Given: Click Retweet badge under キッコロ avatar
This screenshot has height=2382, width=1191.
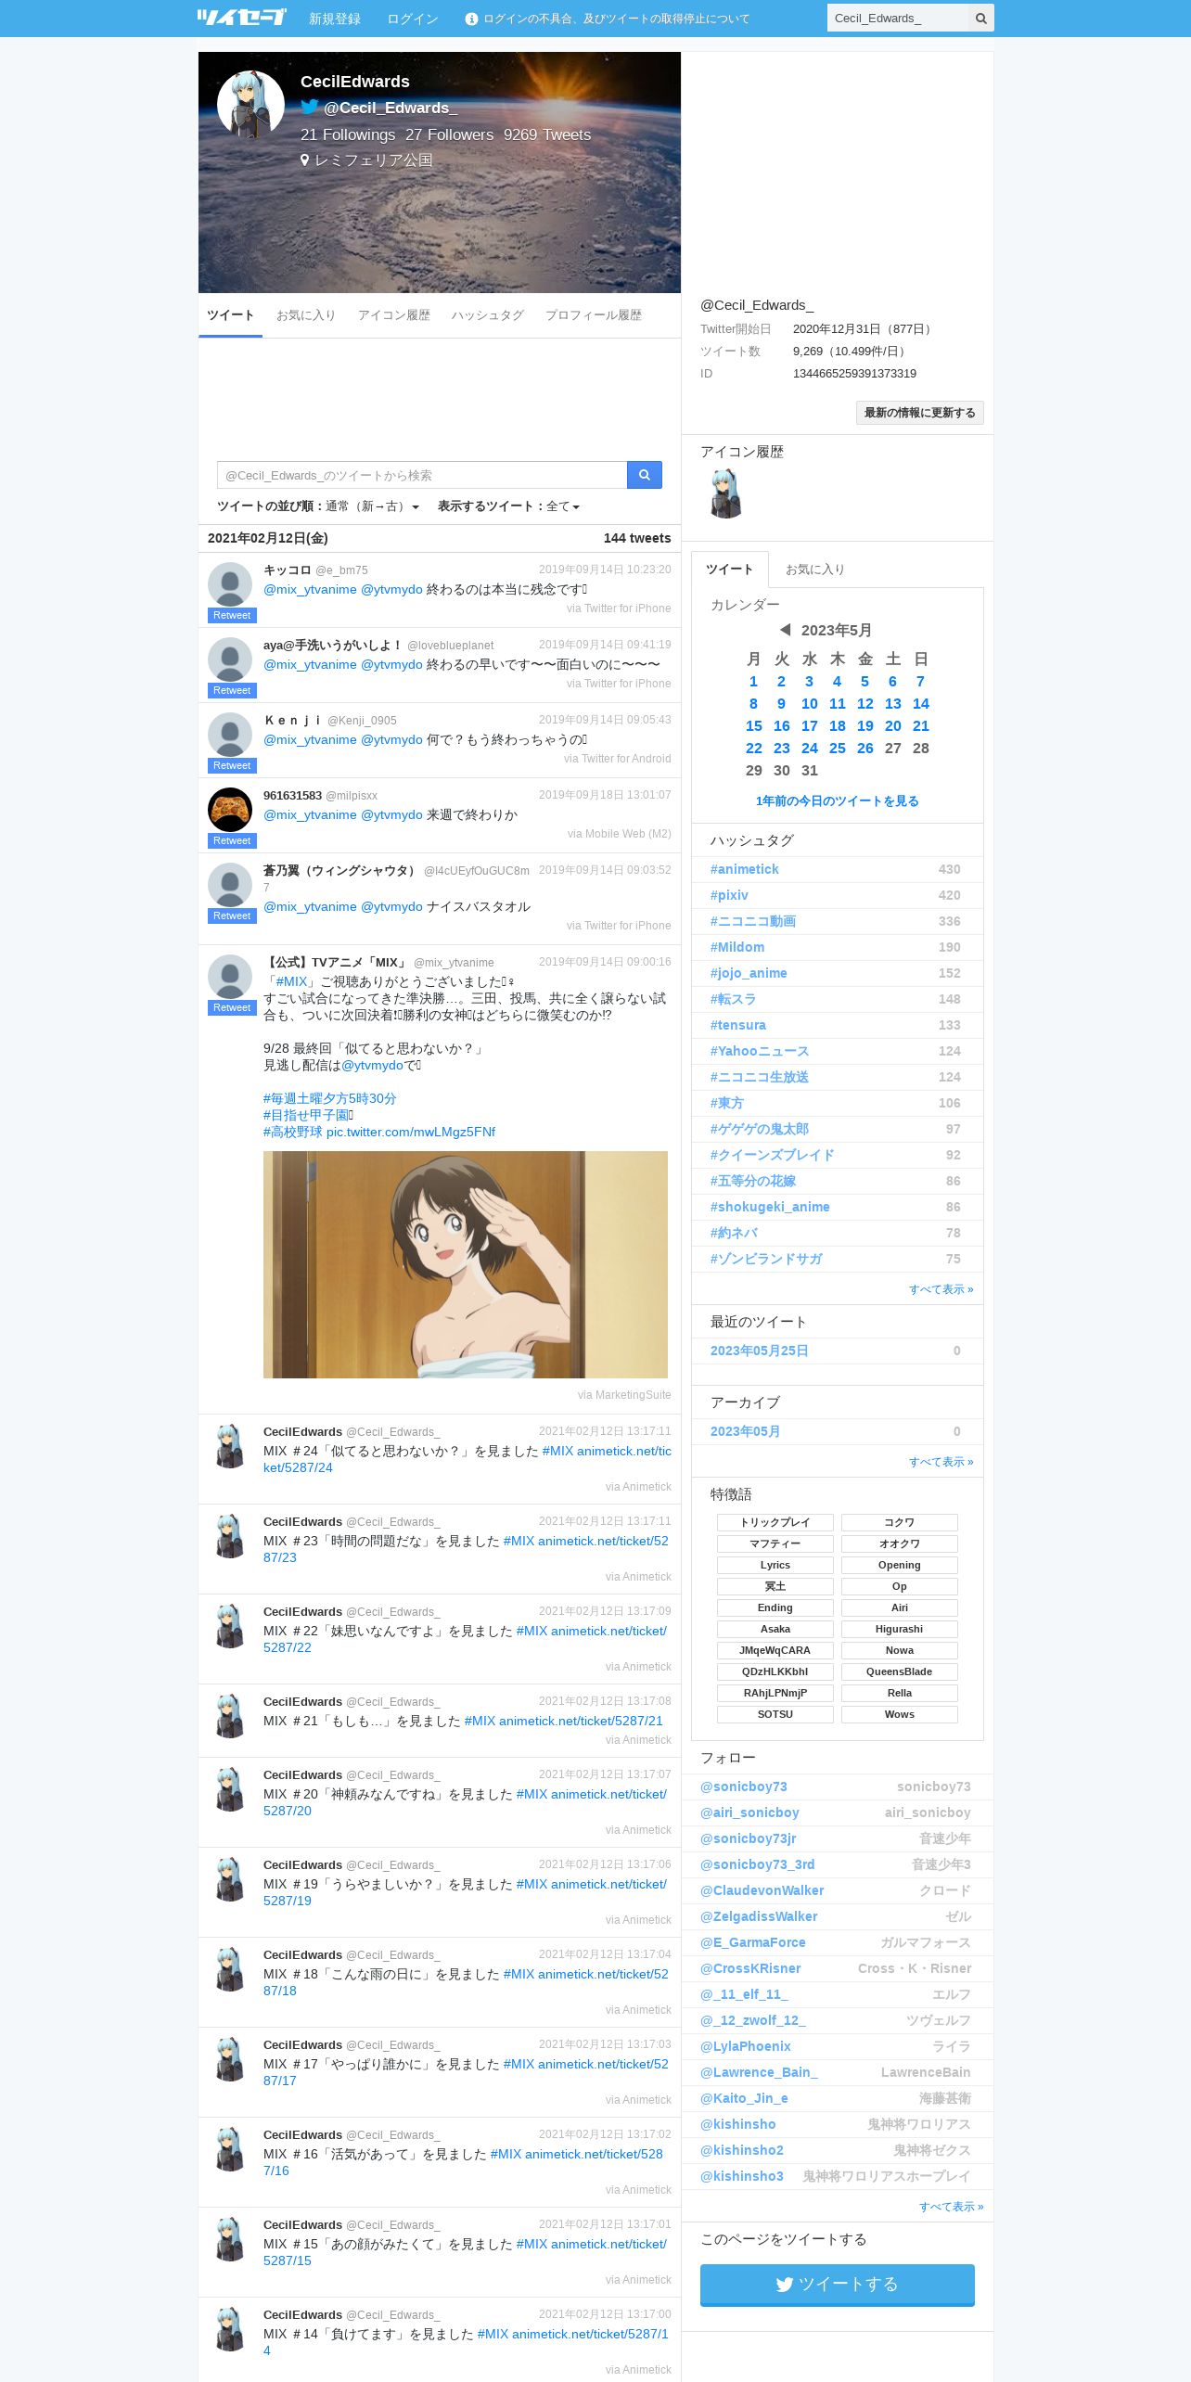Looking at the screenshot, I should tap(232, 615).
